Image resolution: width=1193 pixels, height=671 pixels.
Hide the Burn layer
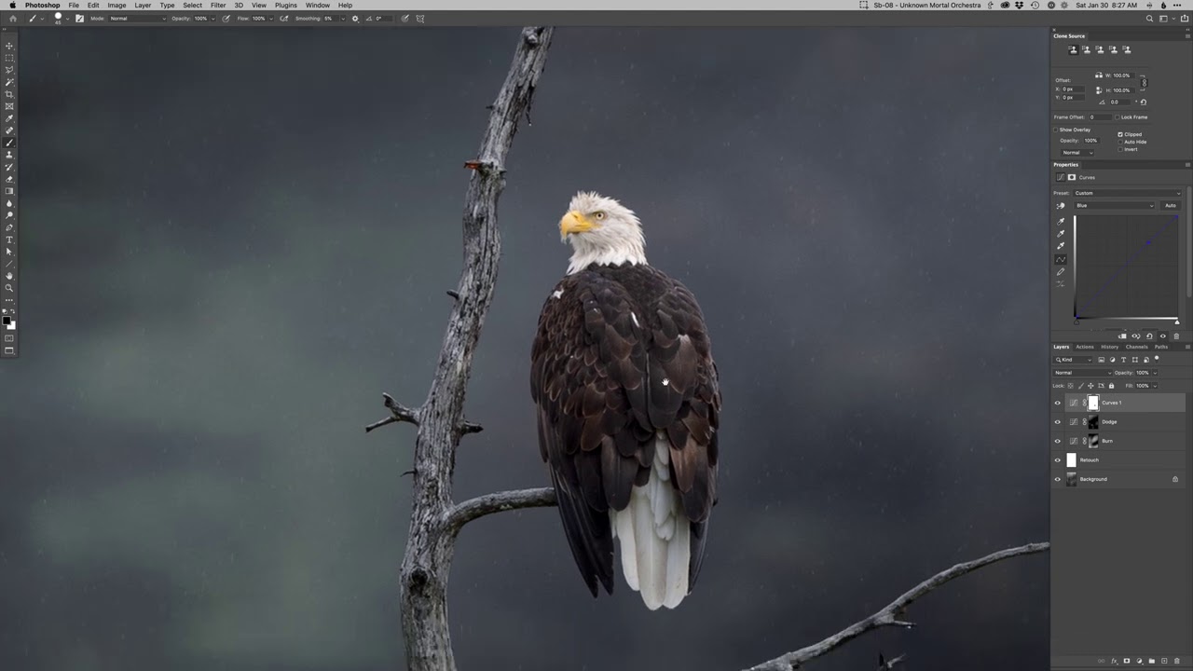pyautogui.click(x=1057, y=441)
